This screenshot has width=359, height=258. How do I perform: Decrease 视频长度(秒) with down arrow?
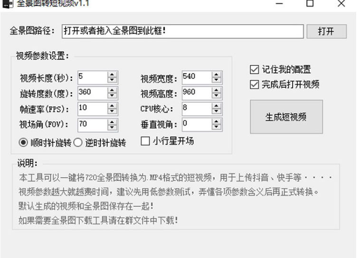click(112, 80)
